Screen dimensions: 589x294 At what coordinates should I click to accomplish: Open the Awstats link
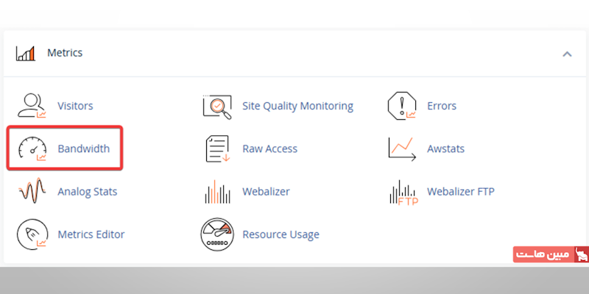[x=445, y=149]
